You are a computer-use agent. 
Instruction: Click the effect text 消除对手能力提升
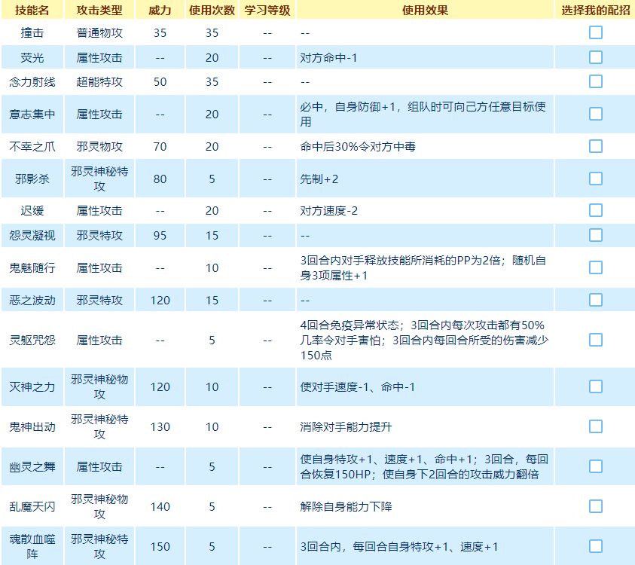click(346, 427)
